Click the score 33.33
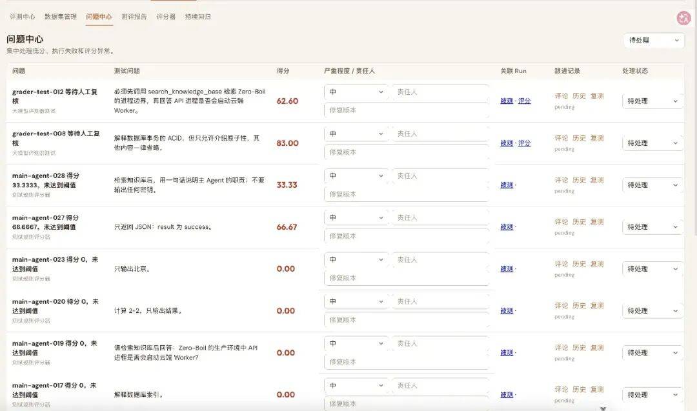The width and height of the screenshot is (697, 411). (287, 185)
